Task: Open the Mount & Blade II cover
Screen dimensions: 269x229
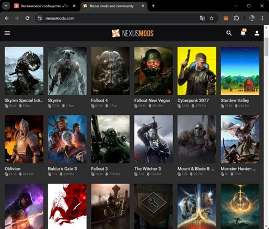Action: coord(197,139)
